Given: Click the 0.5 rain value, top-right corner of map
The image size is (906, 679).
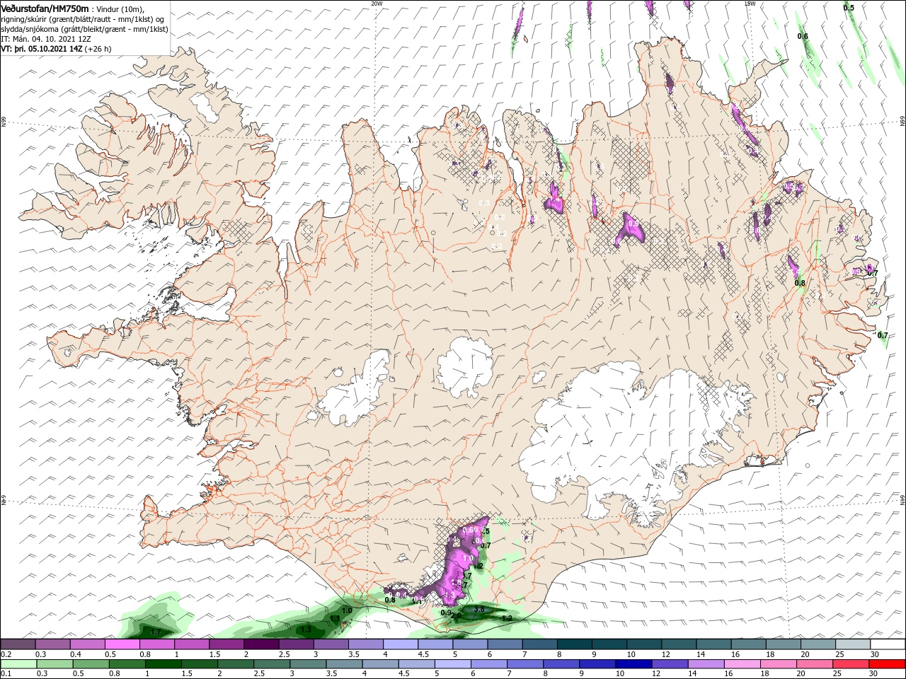Looking at the screenshot, I should 849,8.
